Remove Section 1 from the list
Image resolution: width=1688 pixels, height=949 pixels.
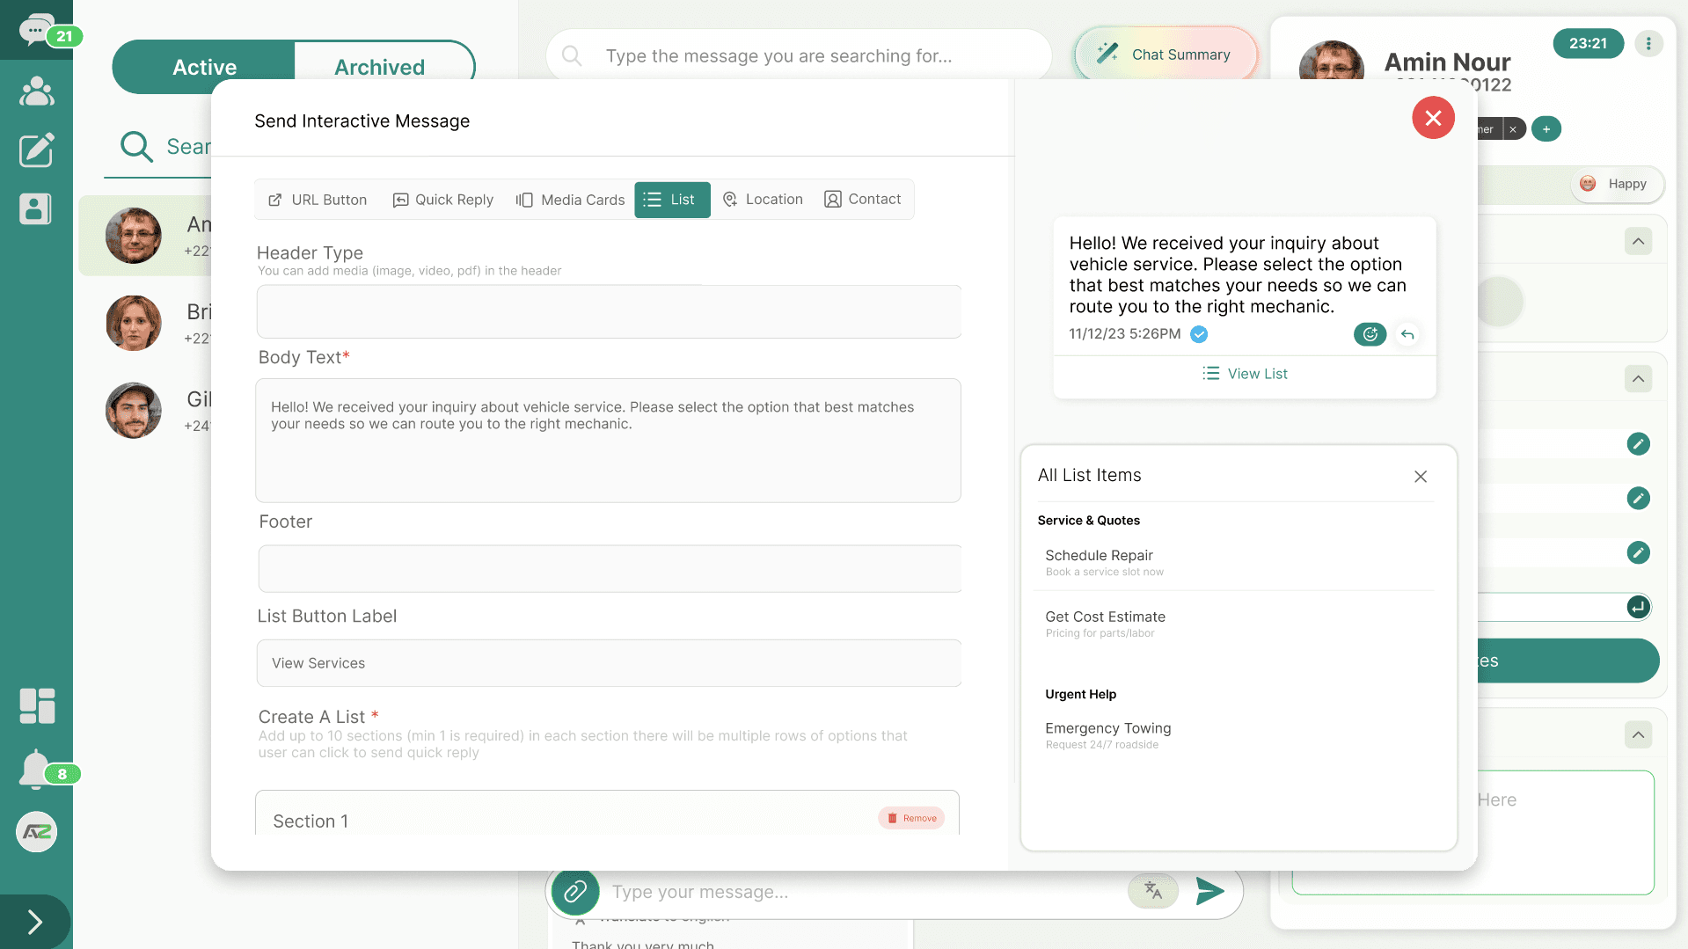click(911, 818)
